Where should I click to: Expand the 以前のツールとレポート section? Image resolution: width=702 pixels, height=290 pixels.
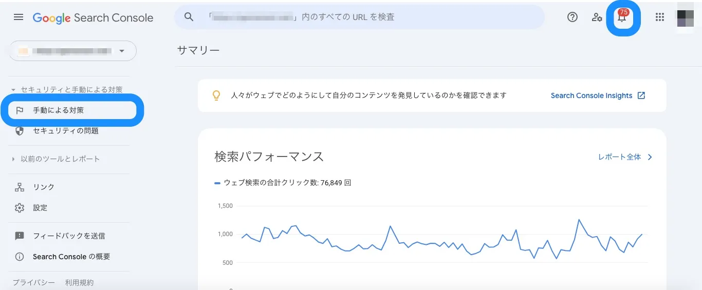(x=13, y=159)
